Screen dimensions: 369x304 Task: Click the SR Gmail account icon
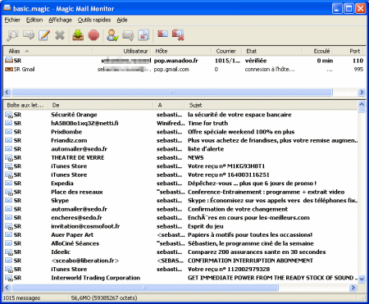9,69
